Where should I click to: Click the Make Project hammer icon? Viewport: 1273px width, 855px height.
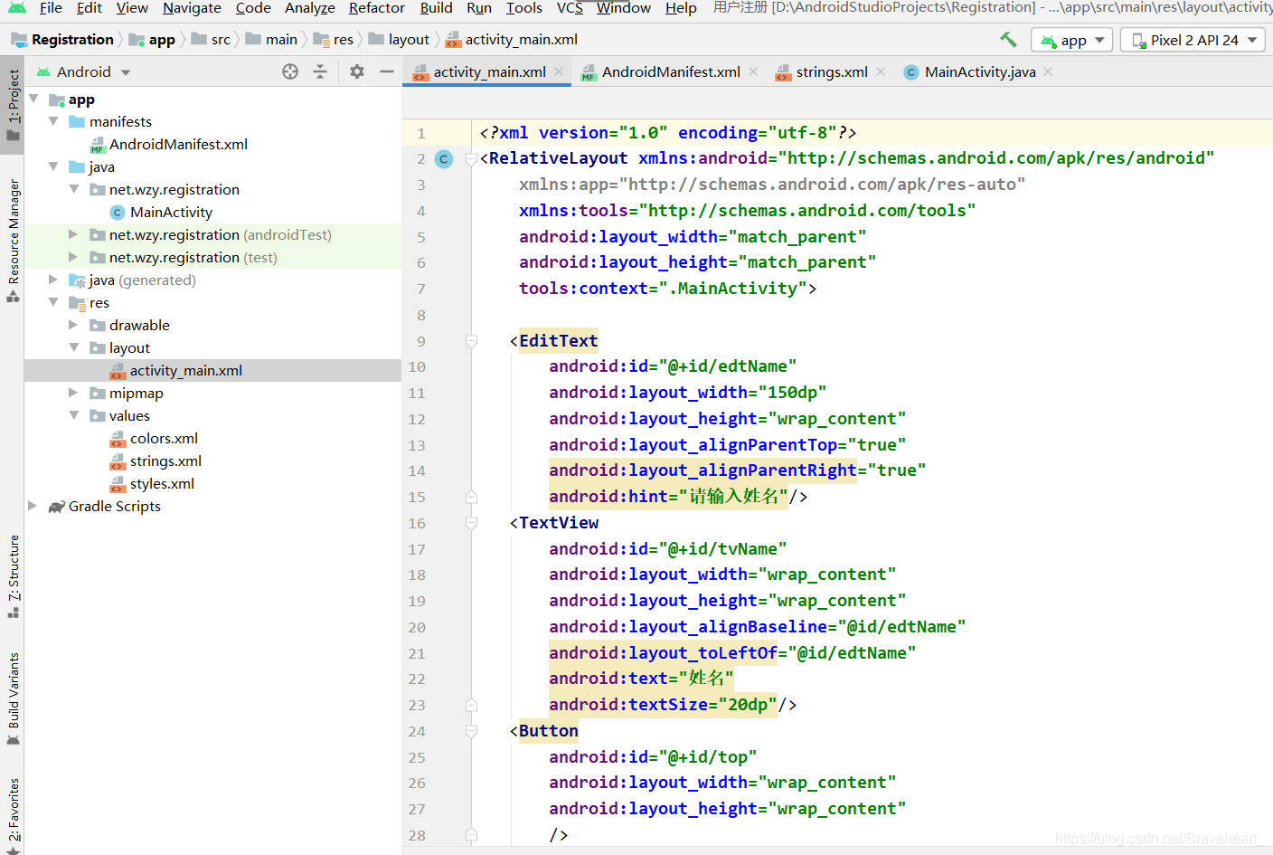point(1008,40)
